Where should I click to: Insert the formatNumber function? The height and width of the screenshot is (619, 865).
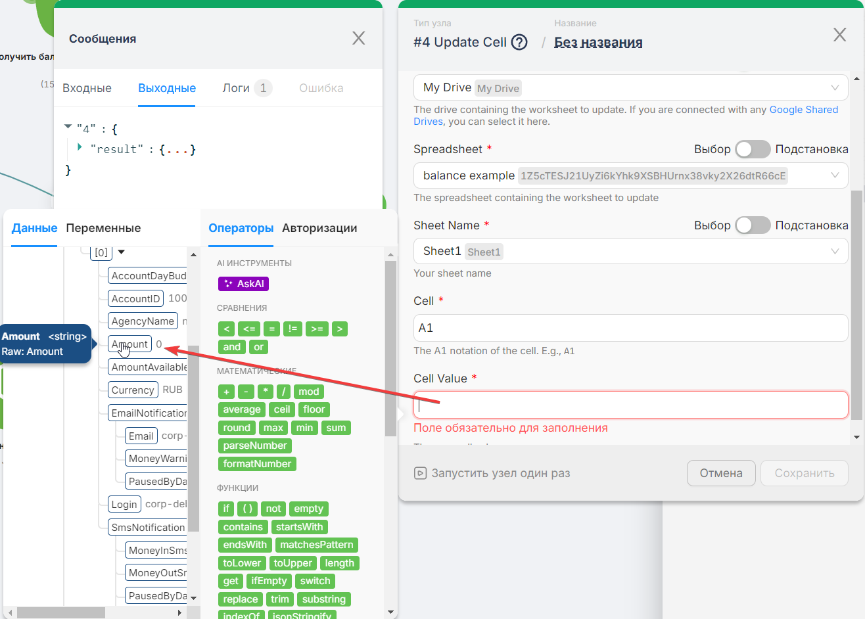257,464
